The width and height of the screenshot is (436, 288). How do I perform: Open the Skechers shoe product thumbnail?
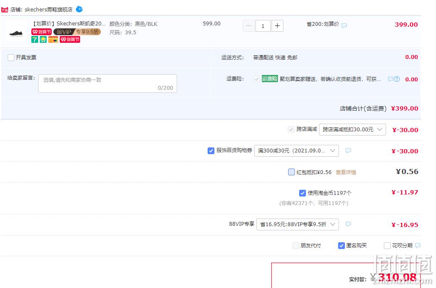point(16,31)
